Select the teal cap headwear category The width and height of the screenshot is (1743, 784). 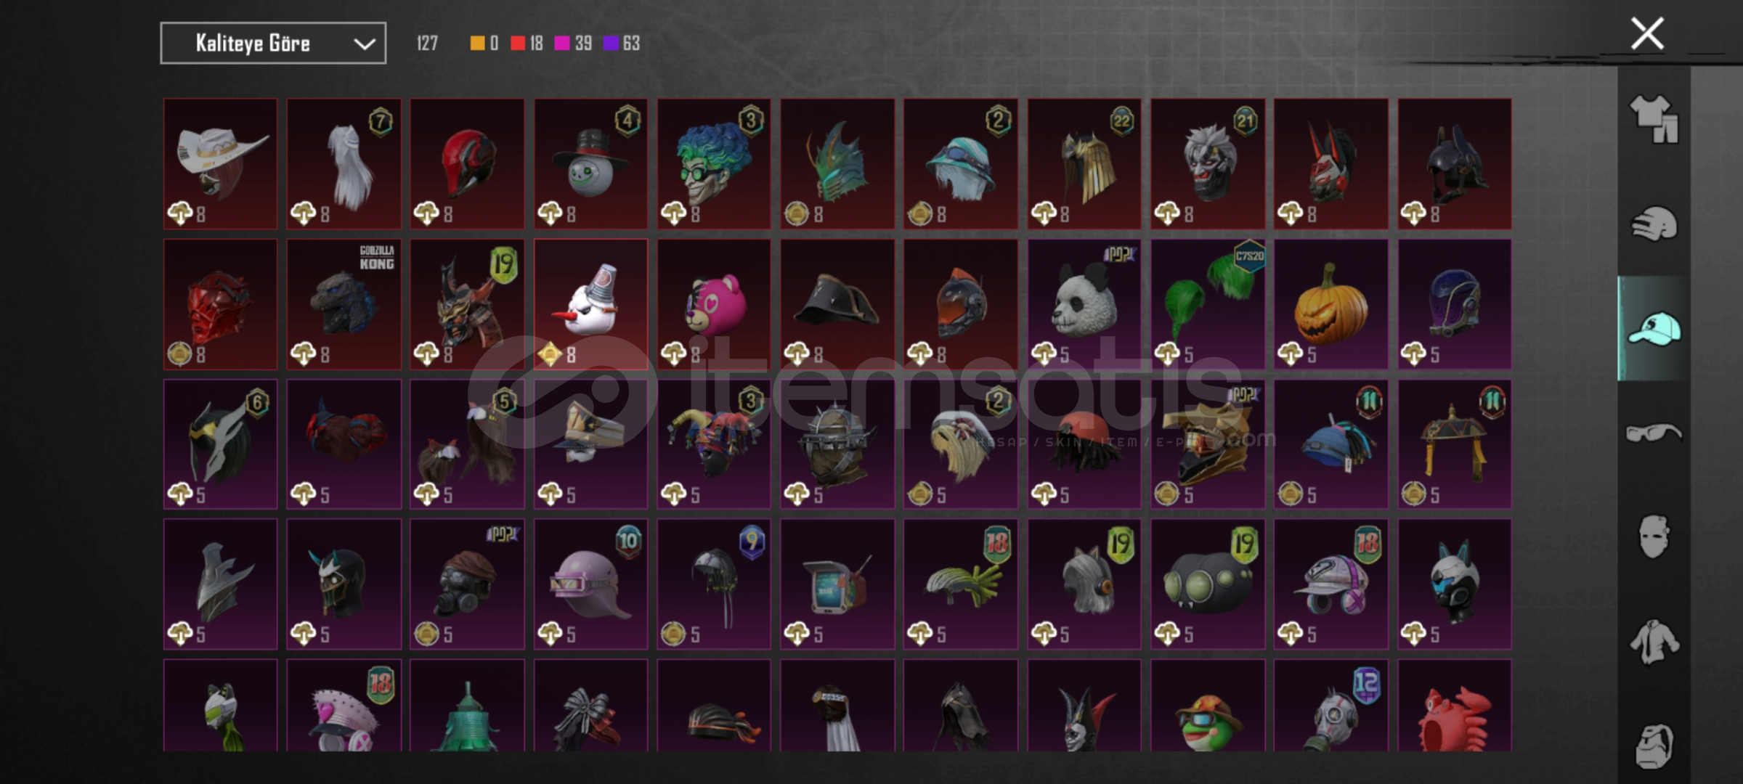(1654, 328)
